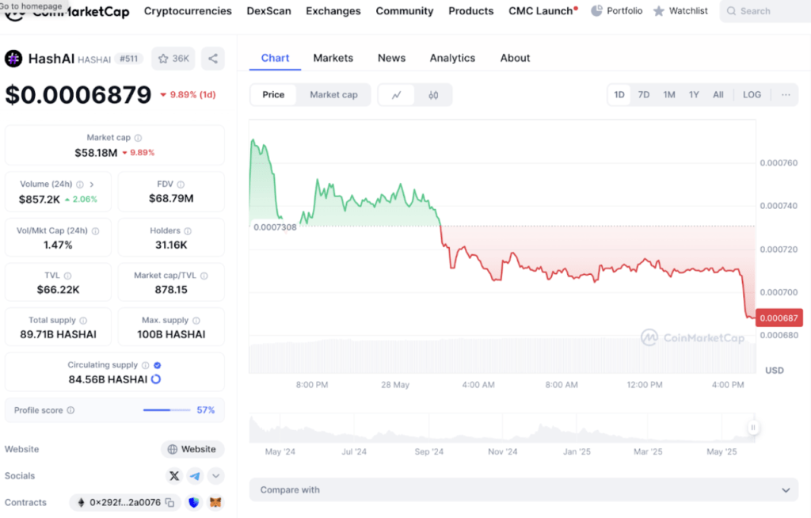Screen dimensions: 811x518
Task: Expand more social links chevron
Action: click(x=215, y=476)
